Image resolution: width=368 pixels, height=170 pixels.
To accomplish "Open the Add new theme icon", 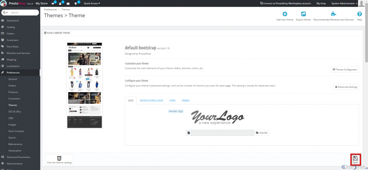I will (285, 14).
